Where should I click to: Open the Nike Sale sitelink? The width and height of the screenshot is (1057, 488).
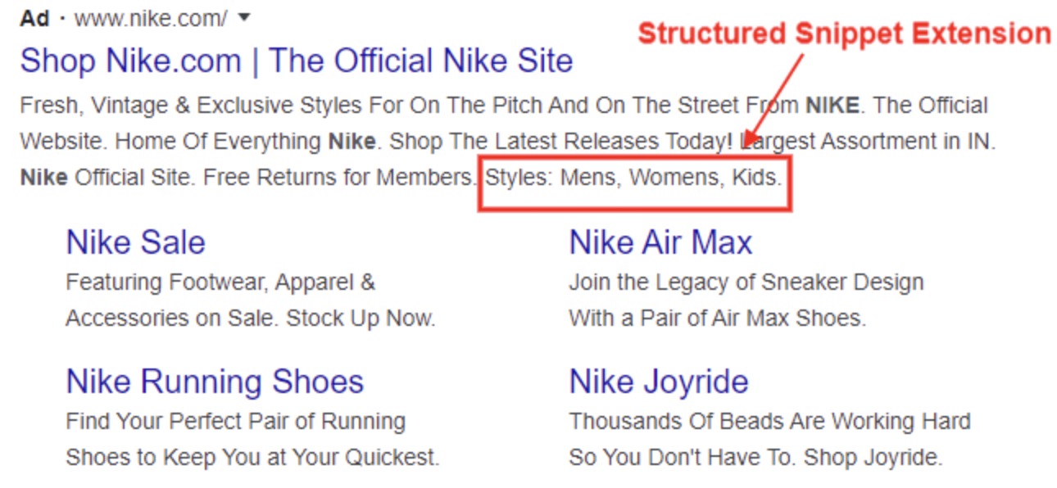point(135,242)
